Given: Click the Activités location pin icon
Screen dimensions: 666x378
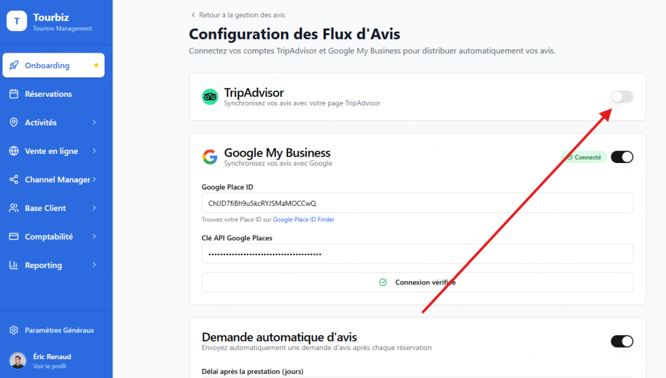Looking at the screenshot, I should pyautogui.click(x=14, y=123).
